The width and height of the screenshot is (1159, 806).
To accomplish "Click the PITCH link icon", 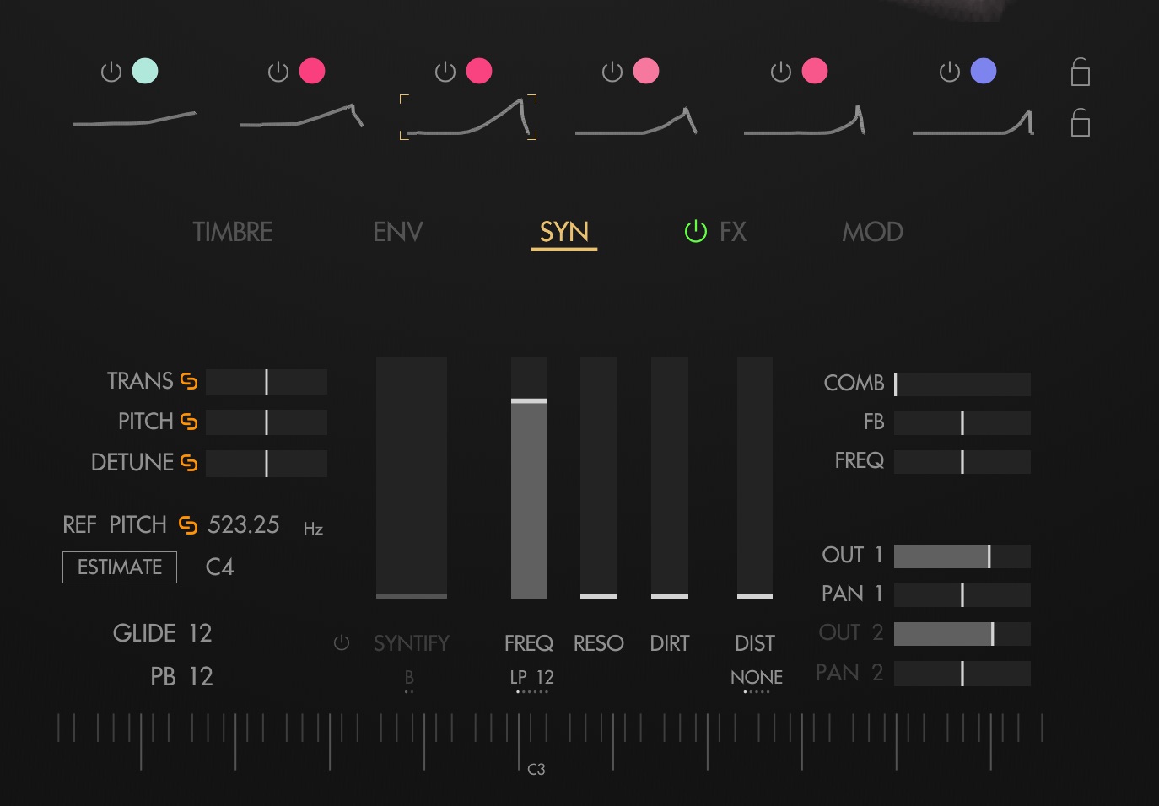I will coord(189,422).
